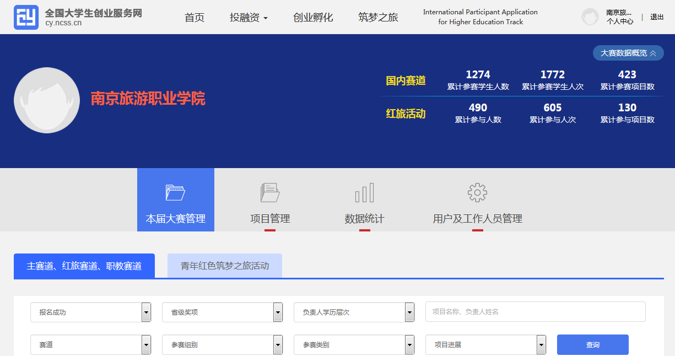Click the small user avatar in header
The width and height of the screenshot is (675, 356).
[x=590, y=17]
